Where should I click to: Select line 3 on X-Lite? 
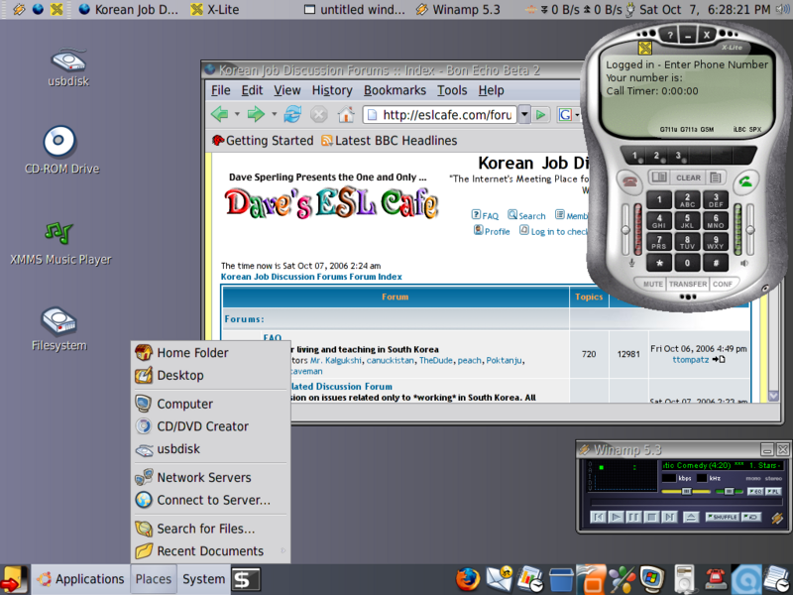pos(678,156)
